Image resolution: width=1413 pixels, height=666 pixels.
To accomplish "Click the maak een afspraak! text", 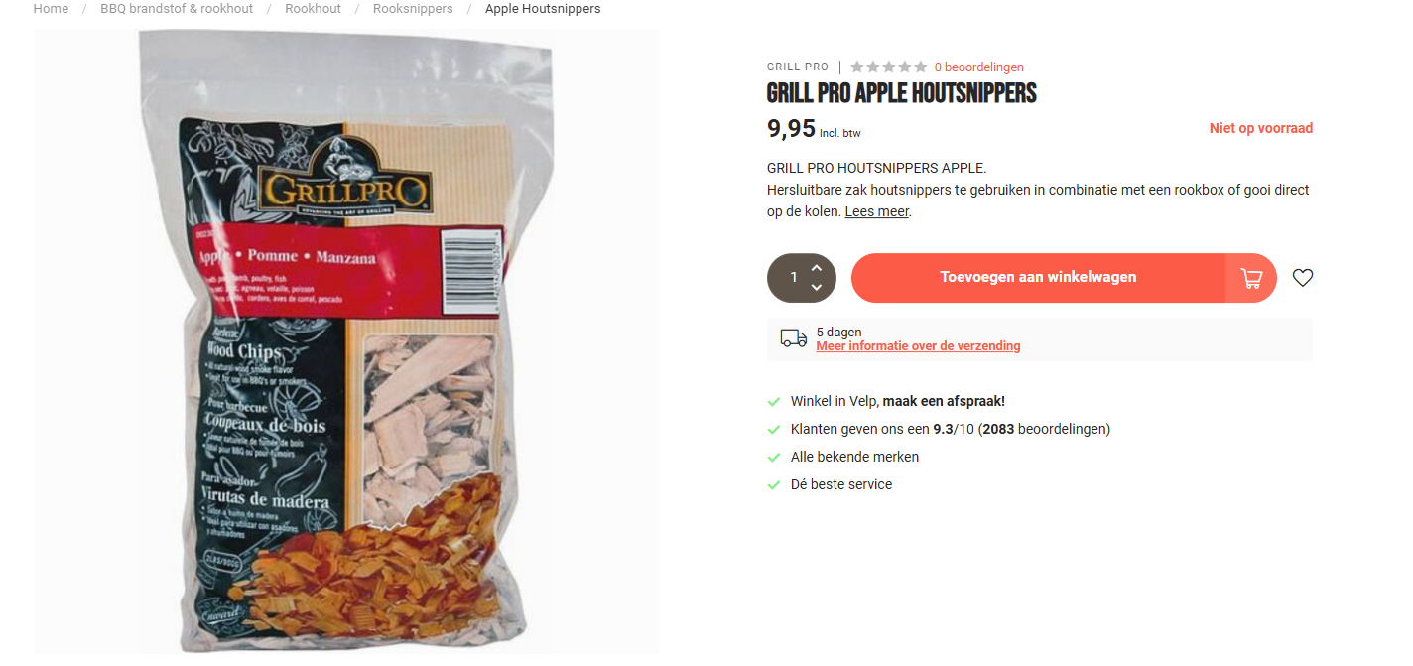I will coord(944,402).
